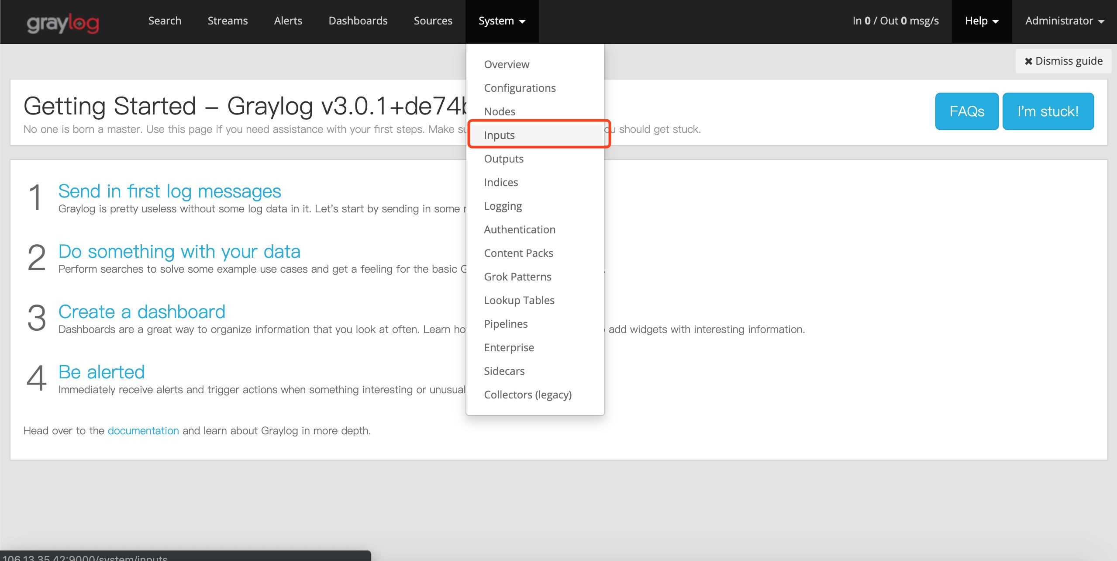This screenshot has height=561, width=1117.
Task: Click the Graylog logo
Action: click(63, 23)
